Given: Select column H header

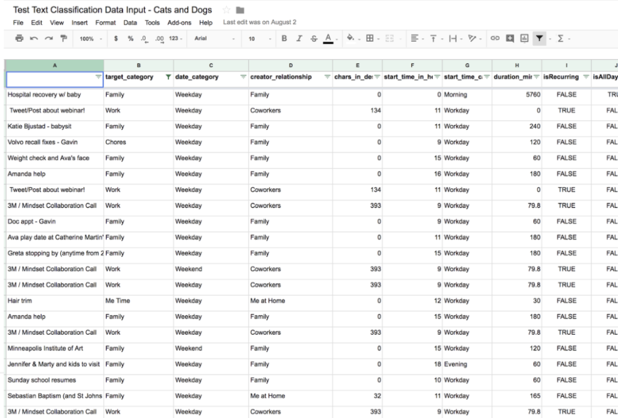Looking at the screenshot, I should tap(517, 65).
